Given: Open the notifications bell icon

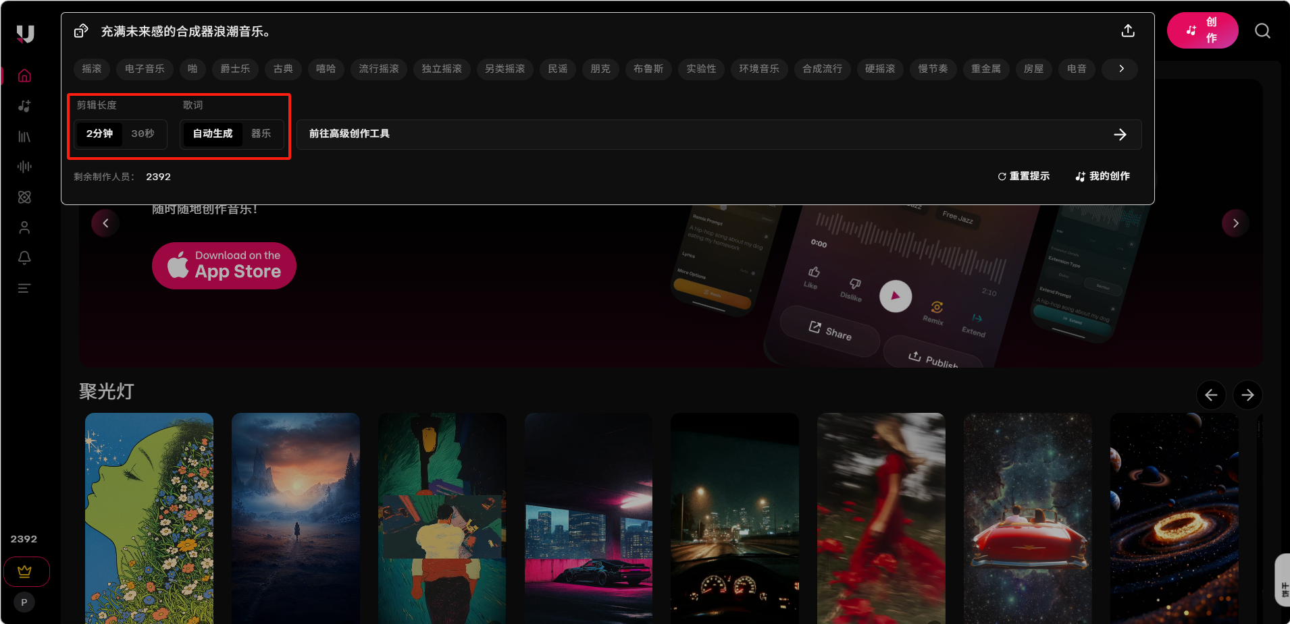Looking at the screenshot, I should coord(24,258).
